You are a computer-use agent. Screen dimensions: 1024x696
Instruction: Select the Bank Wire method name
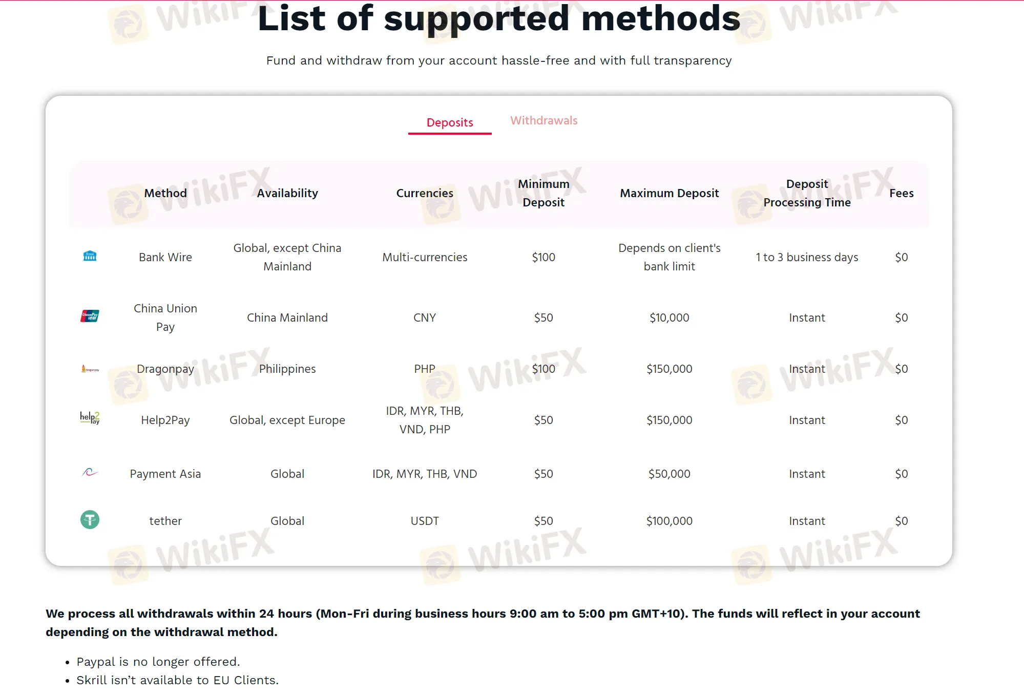tap(165, 257)
